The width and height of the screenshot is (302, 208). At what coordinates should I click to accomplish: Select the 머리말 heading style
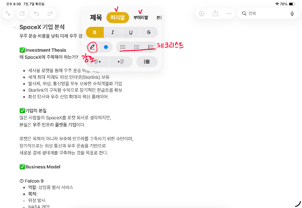(118, 17)
